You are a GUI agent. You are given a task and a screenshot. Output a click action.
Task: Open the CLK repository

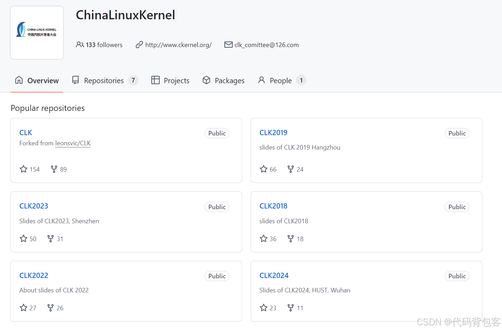pyautogui.click(x=26, y=133)
